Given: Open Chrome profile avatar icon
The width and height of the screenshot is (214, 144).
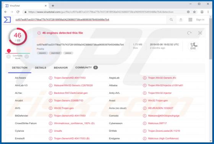Looking at the screenshot, I should tap(202, 12).
